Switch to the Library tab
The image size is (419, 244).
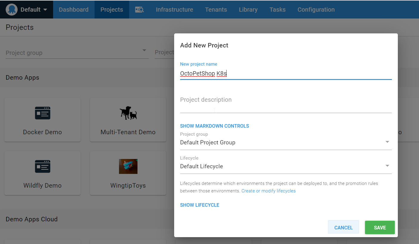coord(248,10)
